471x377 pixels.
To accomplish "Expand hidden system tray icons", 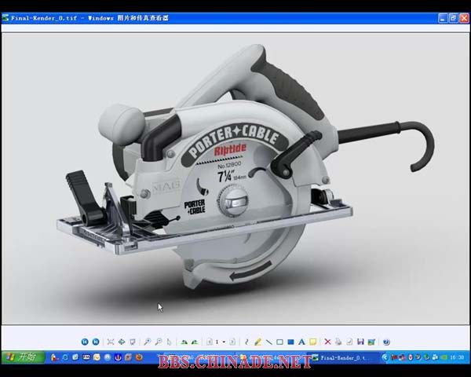I will 385,357.
